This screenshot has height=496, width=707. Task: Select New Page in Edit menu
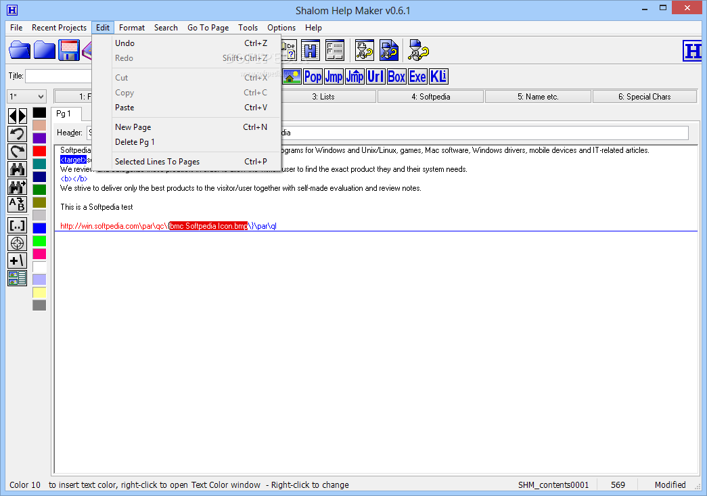187,127
